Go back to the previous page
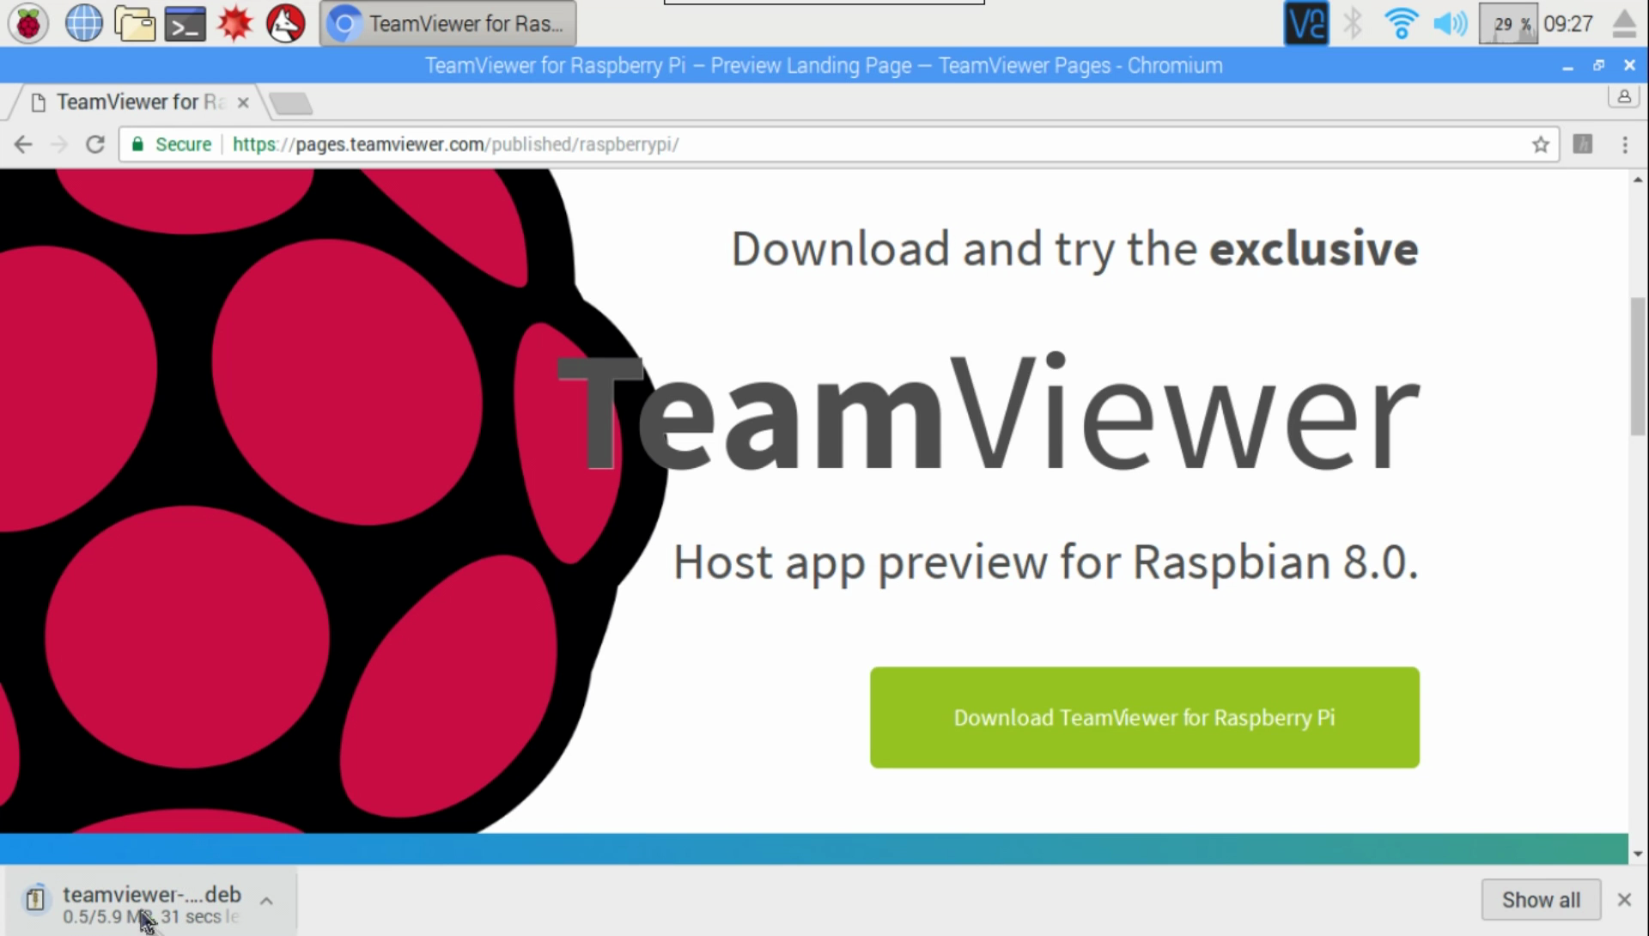 point(23,144)
